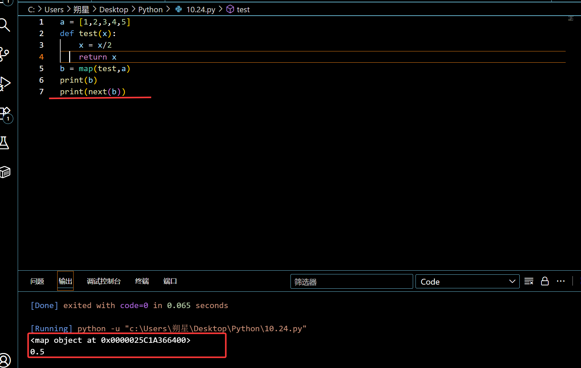Expand the Code output channel dropdown

coord(467,282)
